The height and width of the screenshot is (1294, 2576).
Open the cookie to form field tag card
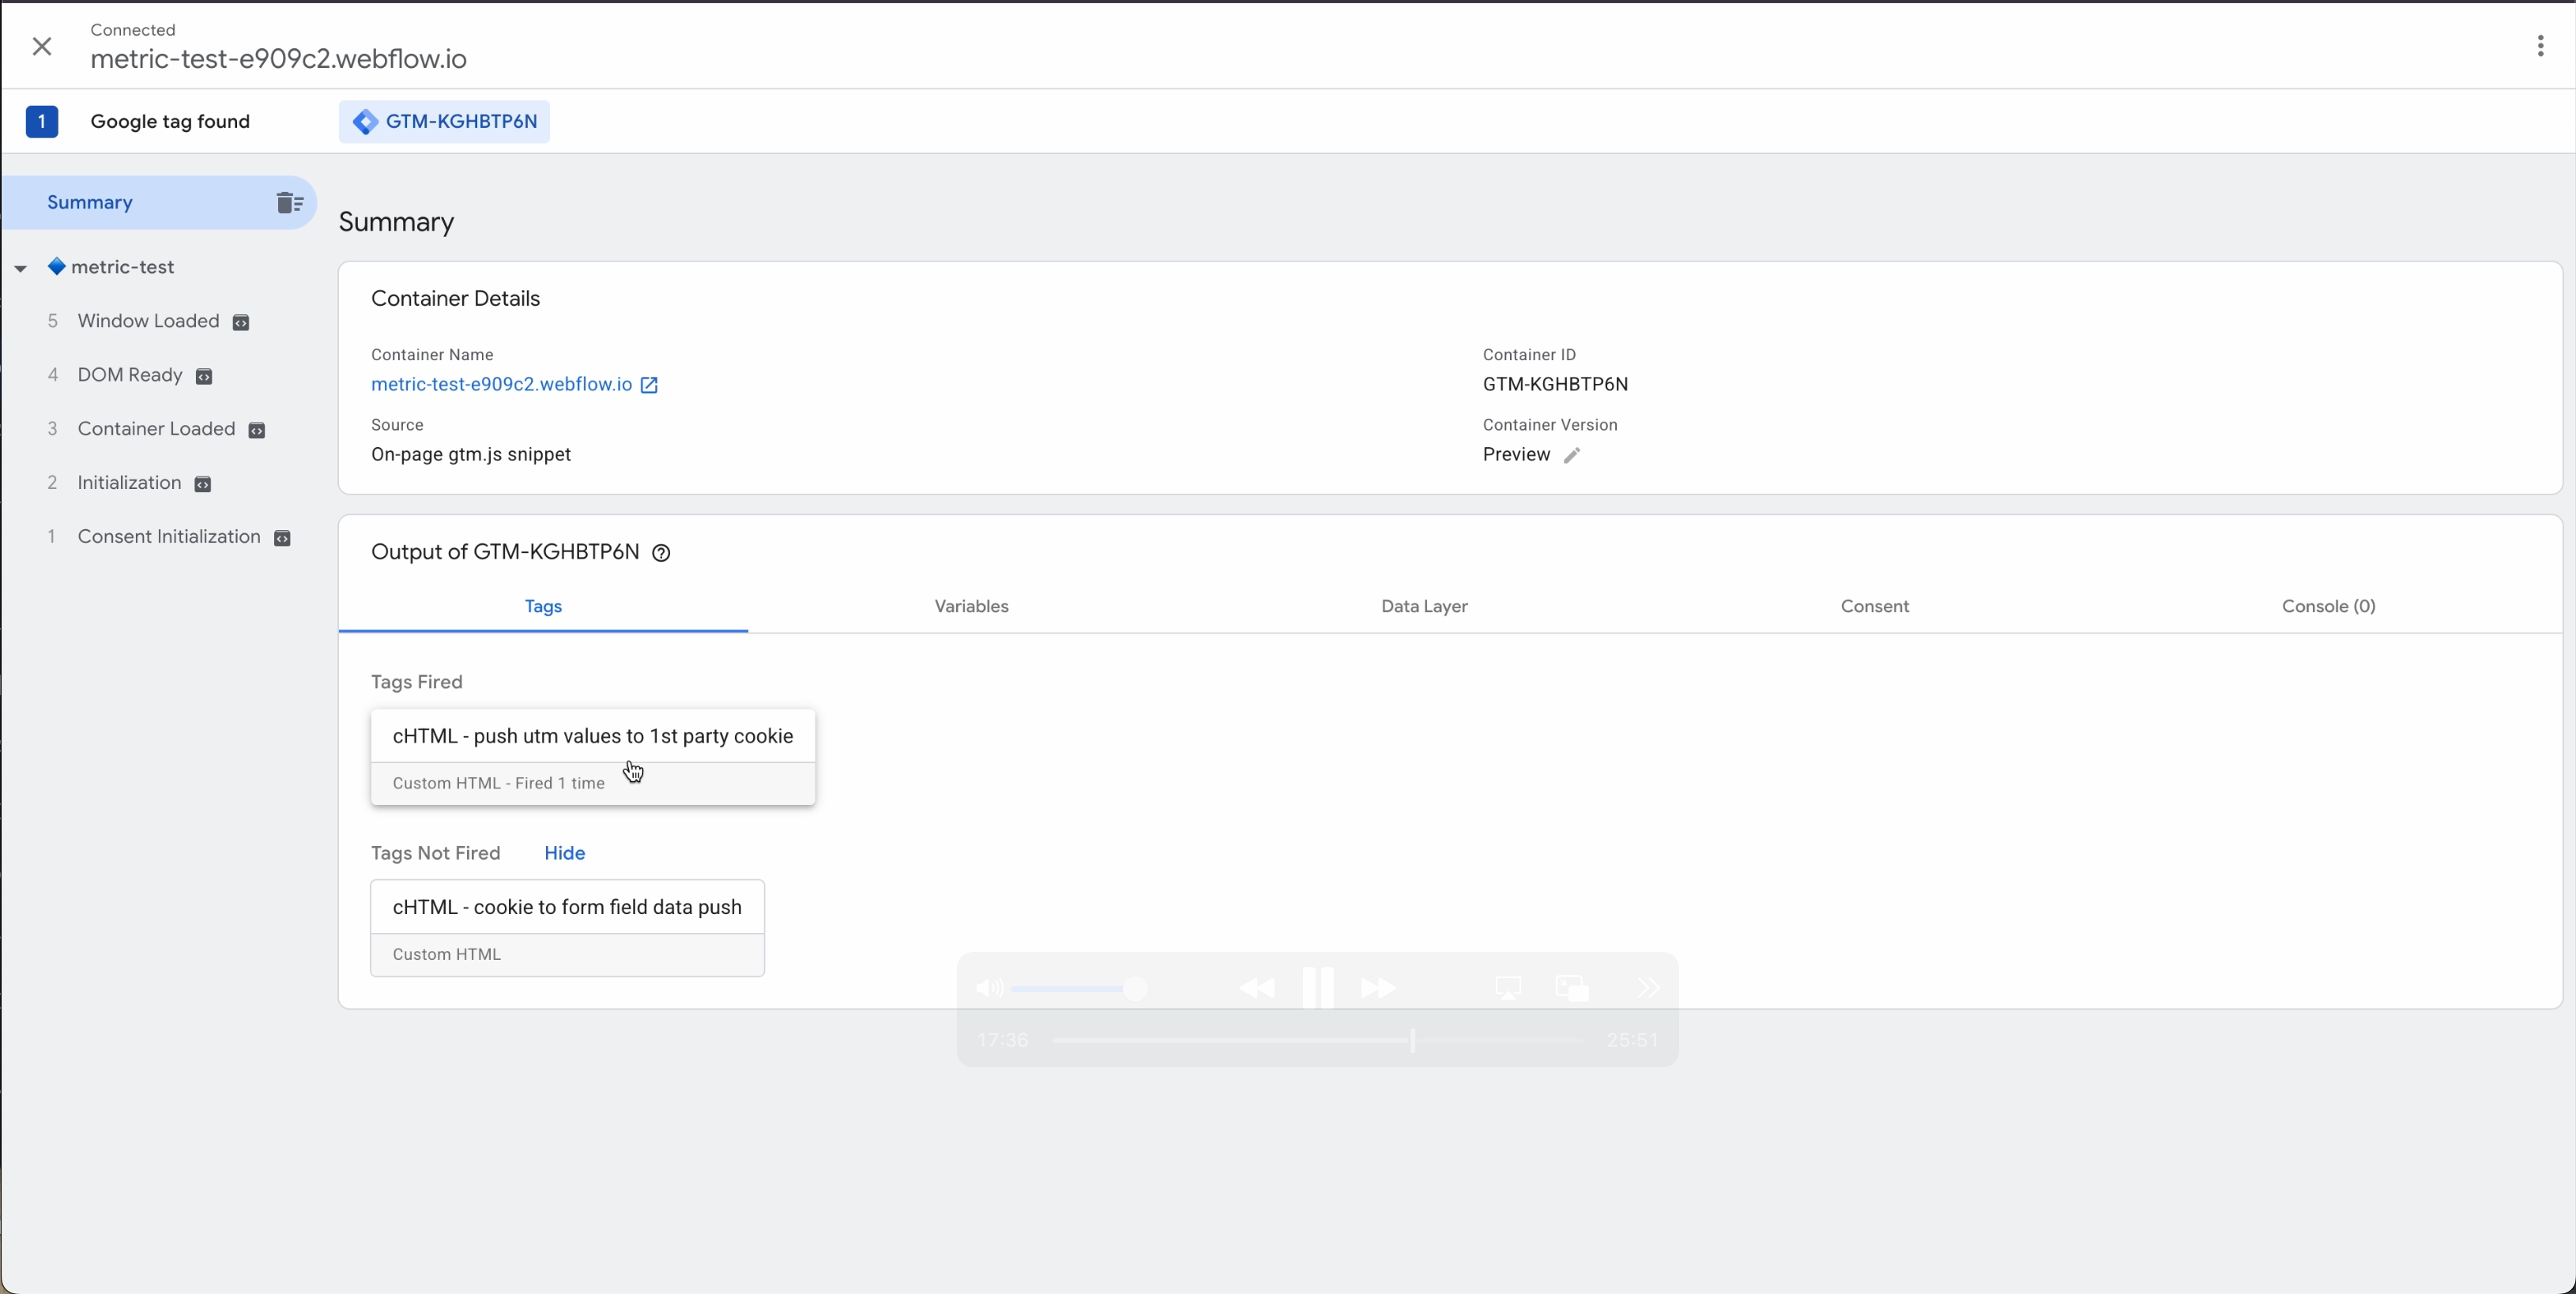point(567,928)
